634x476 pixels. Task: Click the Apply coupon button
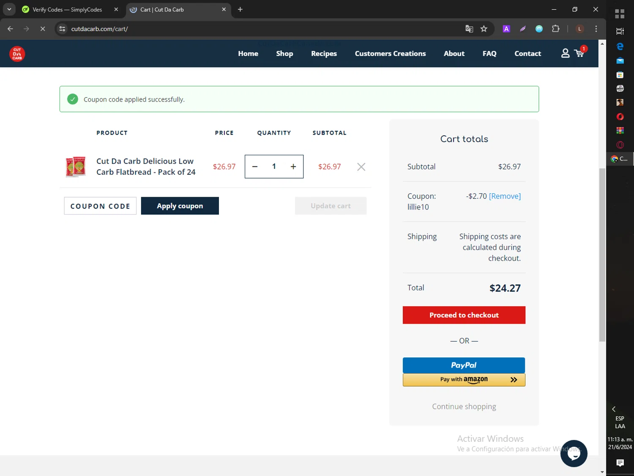coord(180,206)
